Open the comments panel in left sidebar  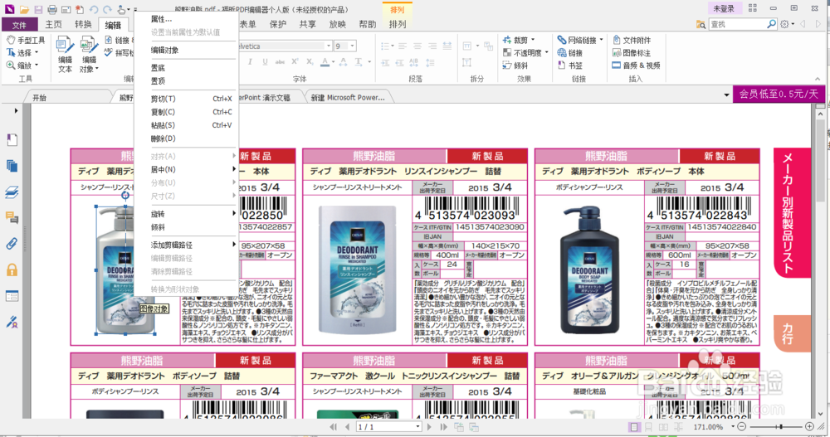(12, 217)
